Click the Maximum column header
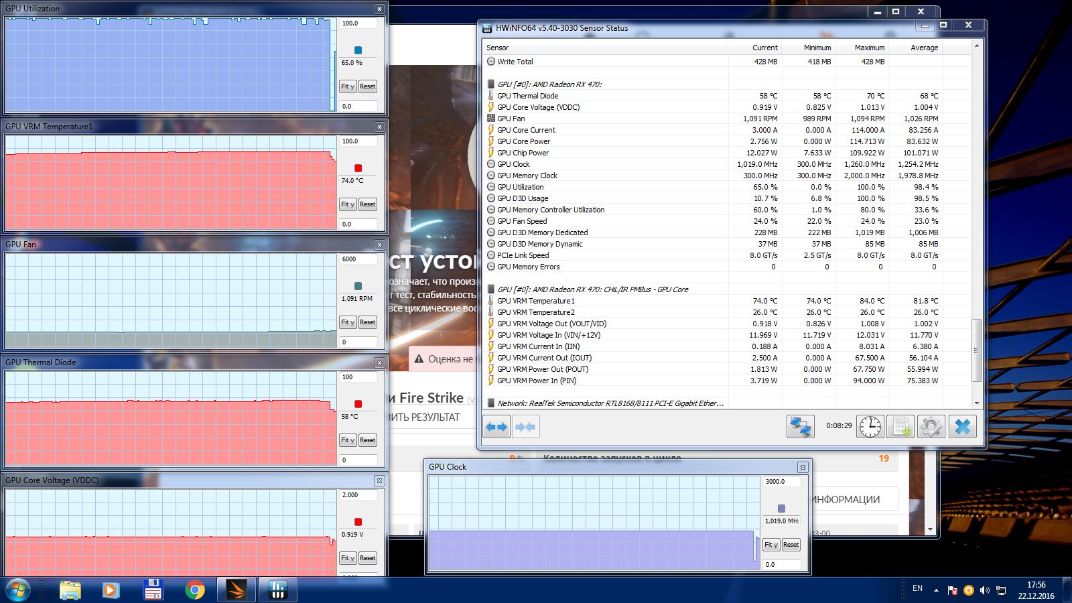Image resolution: width=1072 pixels, height=603 pixels. (862, 48)
